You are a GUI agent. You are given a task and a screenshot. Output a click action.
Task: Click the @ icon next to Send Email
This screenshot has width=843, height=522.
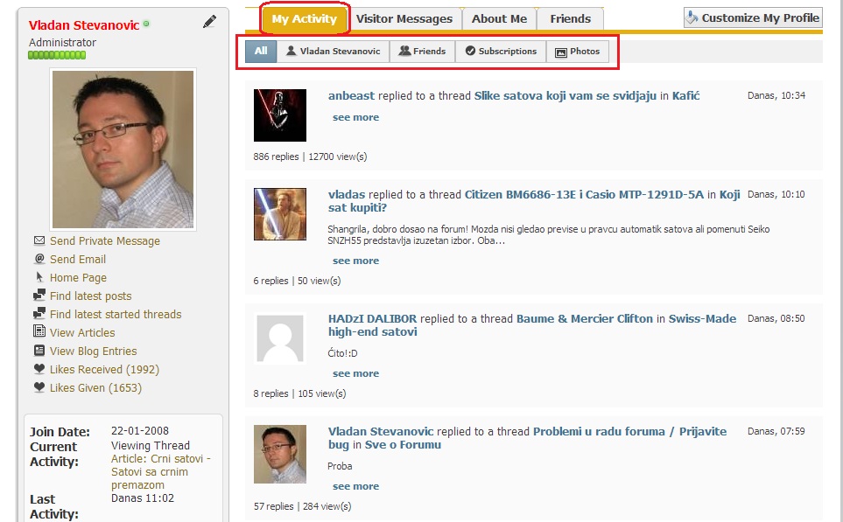[39, 259]
